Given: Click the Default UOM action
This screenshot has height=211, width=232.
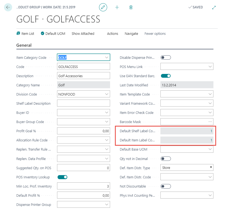Looking at the screenshot, I should (53, 34).
